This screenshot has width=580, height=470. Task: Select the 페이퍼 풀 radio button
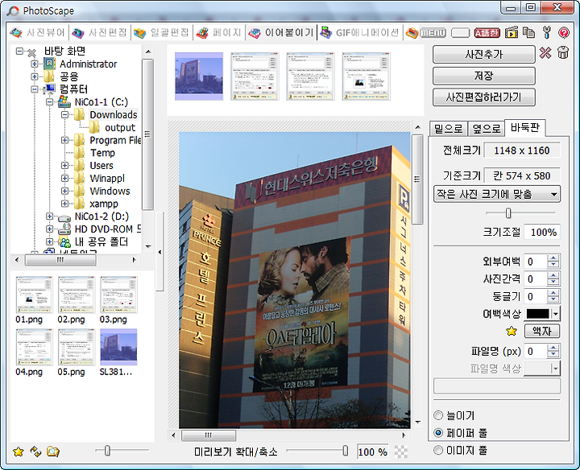438,432
